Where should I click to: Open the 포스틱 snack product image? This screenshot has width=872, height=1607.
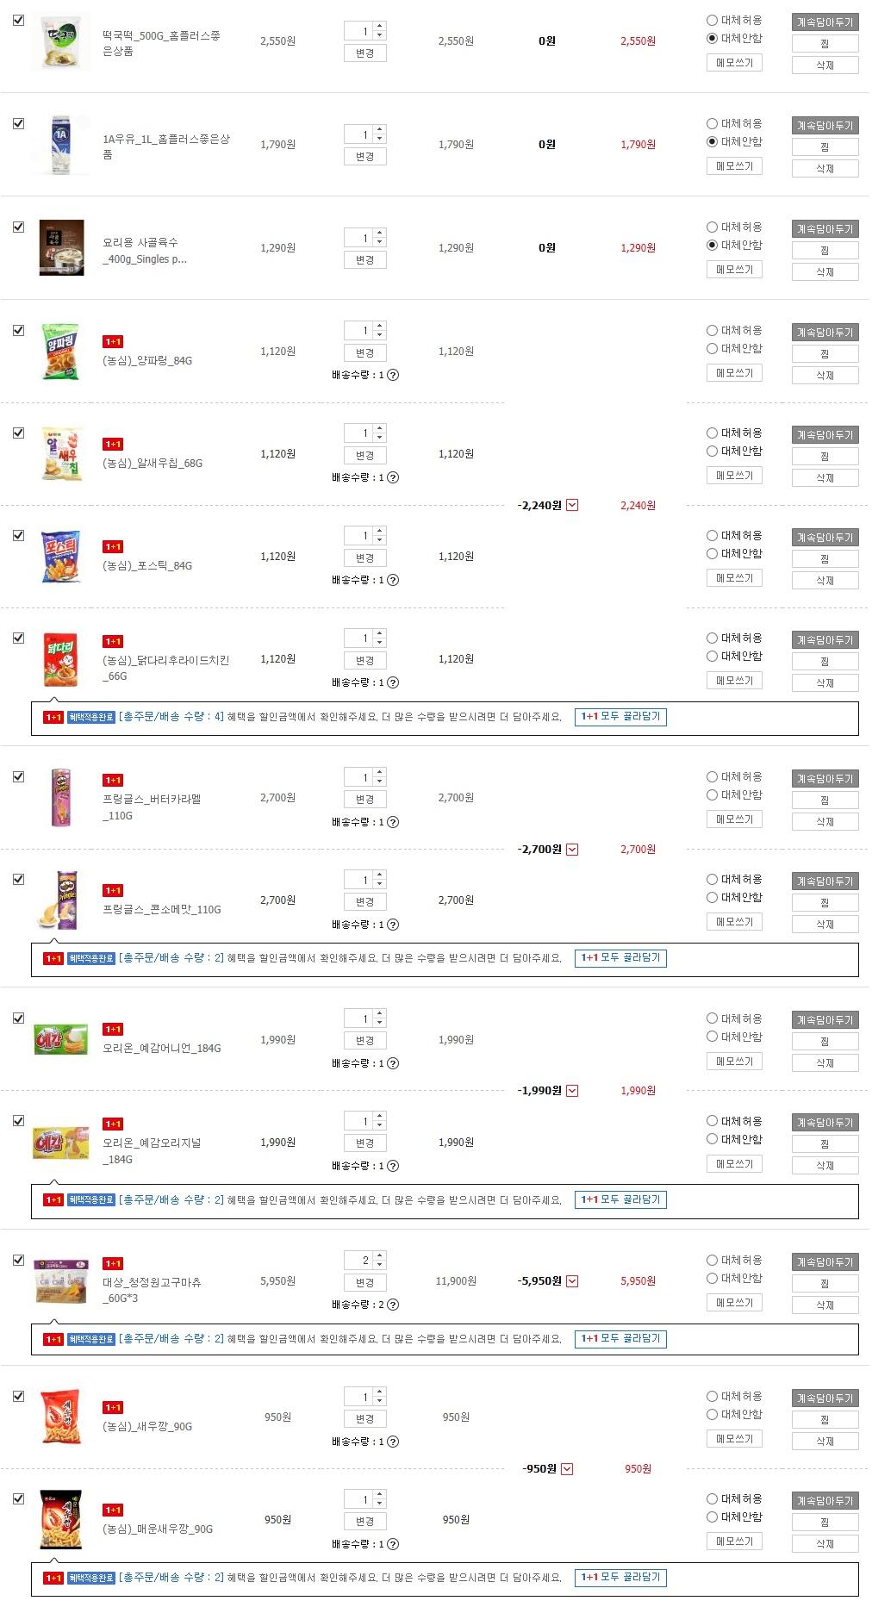61,556
